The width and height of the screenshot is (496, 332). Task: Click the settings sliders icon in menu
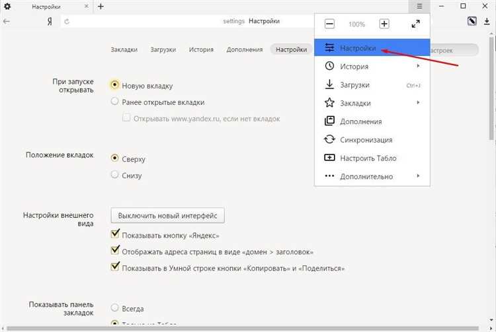click(x=329, y=48)
